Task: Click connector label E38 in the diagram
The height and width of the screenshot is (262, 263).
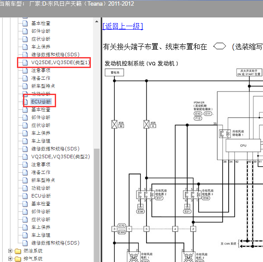Action: pyautogui.click(x=140, y=211)
